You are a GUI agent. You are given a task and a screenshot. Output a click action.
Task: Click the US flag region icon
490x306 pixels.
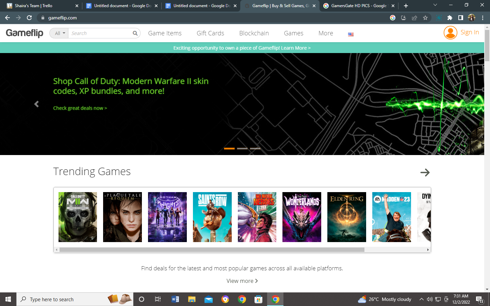coord(351,34)
